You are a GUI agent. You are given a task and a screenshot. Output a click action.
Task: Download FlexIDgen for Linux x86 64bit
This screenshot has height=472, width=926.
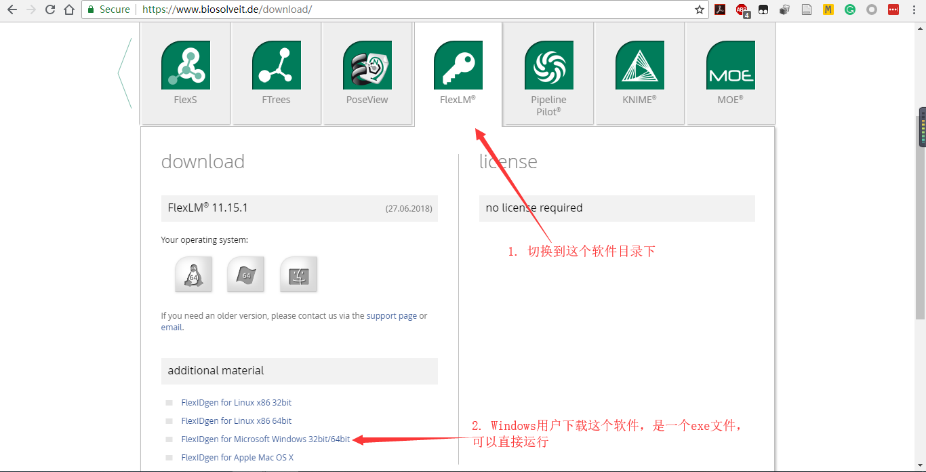237,421
